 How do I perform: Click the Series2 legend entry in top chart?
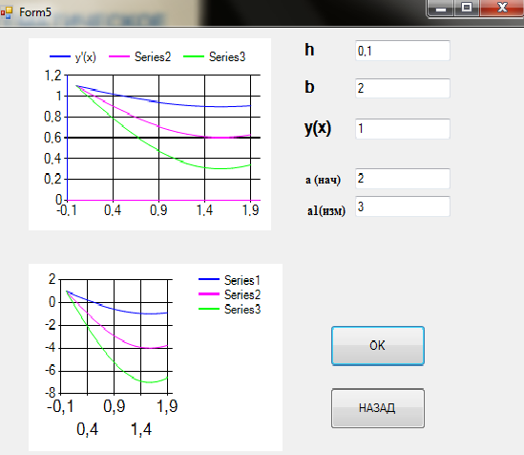point(140,57)
